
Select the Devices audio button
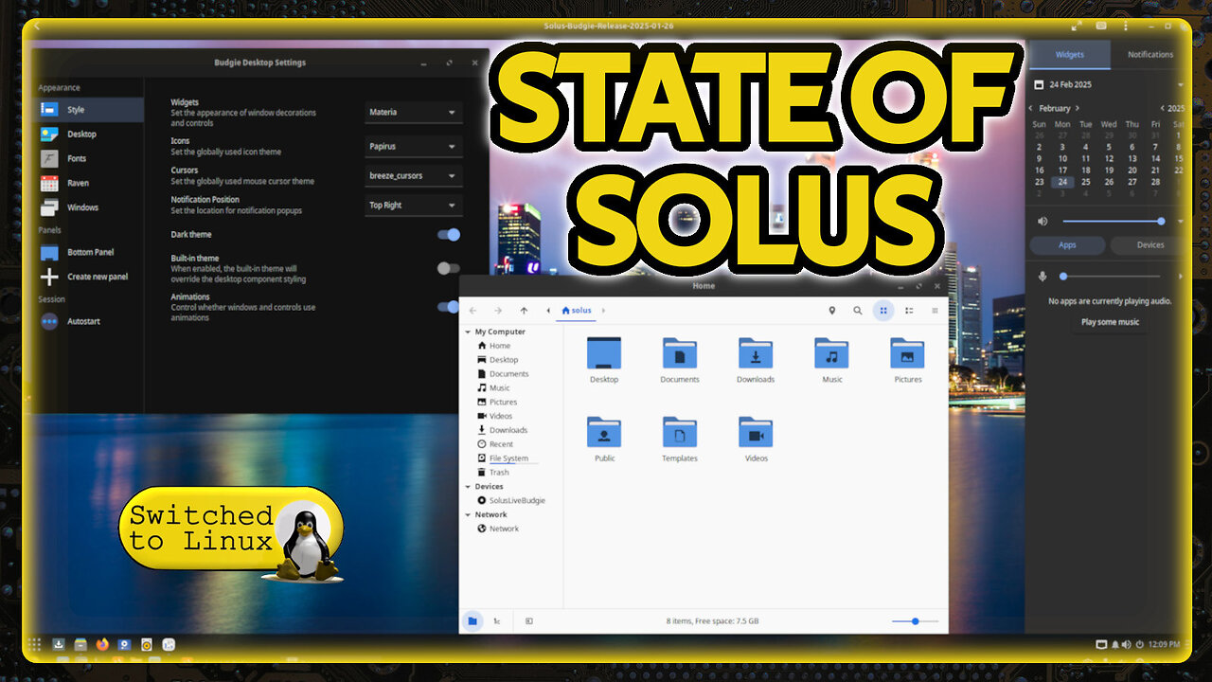(1150, 245)
